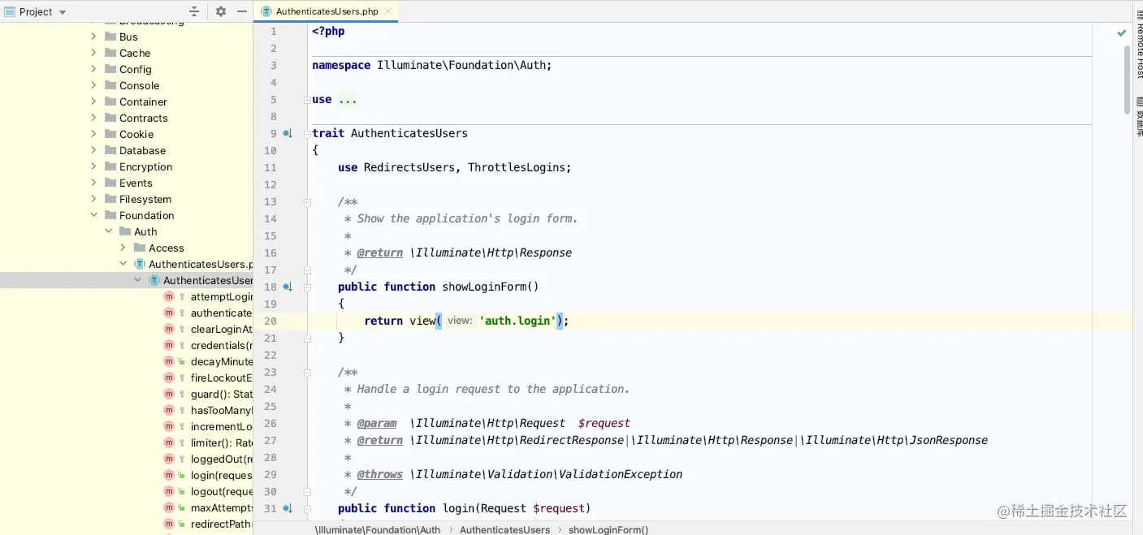This screenshot has width=1143, height=535.
Task: Select the Cookie folder
Action: click(136, 134)
